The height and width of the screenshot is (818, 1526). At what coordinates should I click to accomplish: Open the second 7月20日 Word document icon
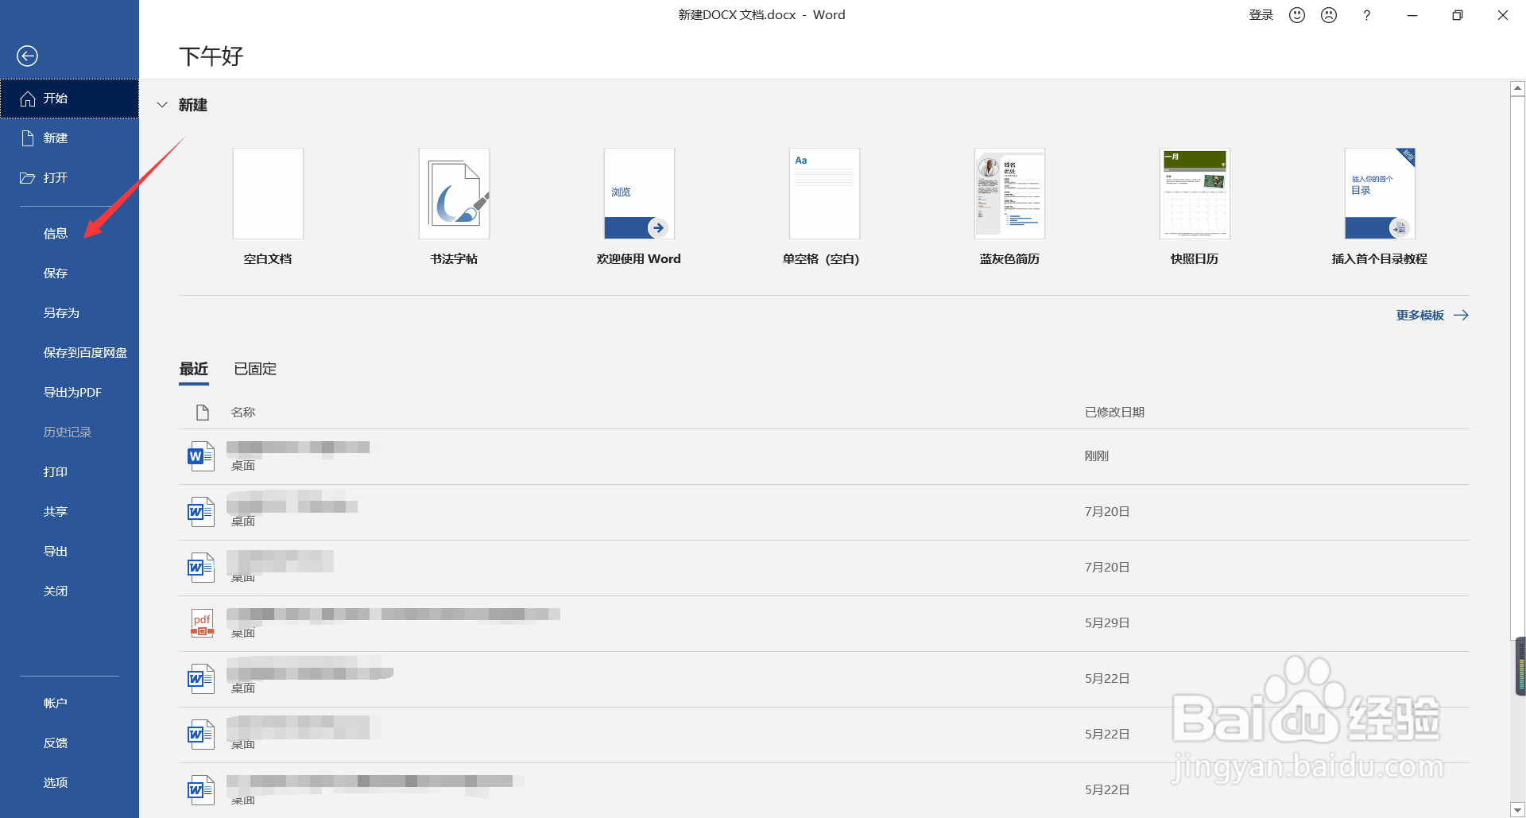(201, 568)
